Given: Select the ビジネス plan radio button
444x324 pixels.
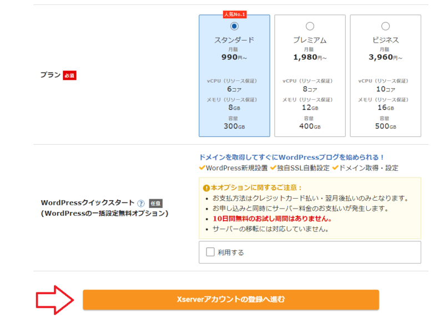Looking at the screenshot, I should (385, 26).
